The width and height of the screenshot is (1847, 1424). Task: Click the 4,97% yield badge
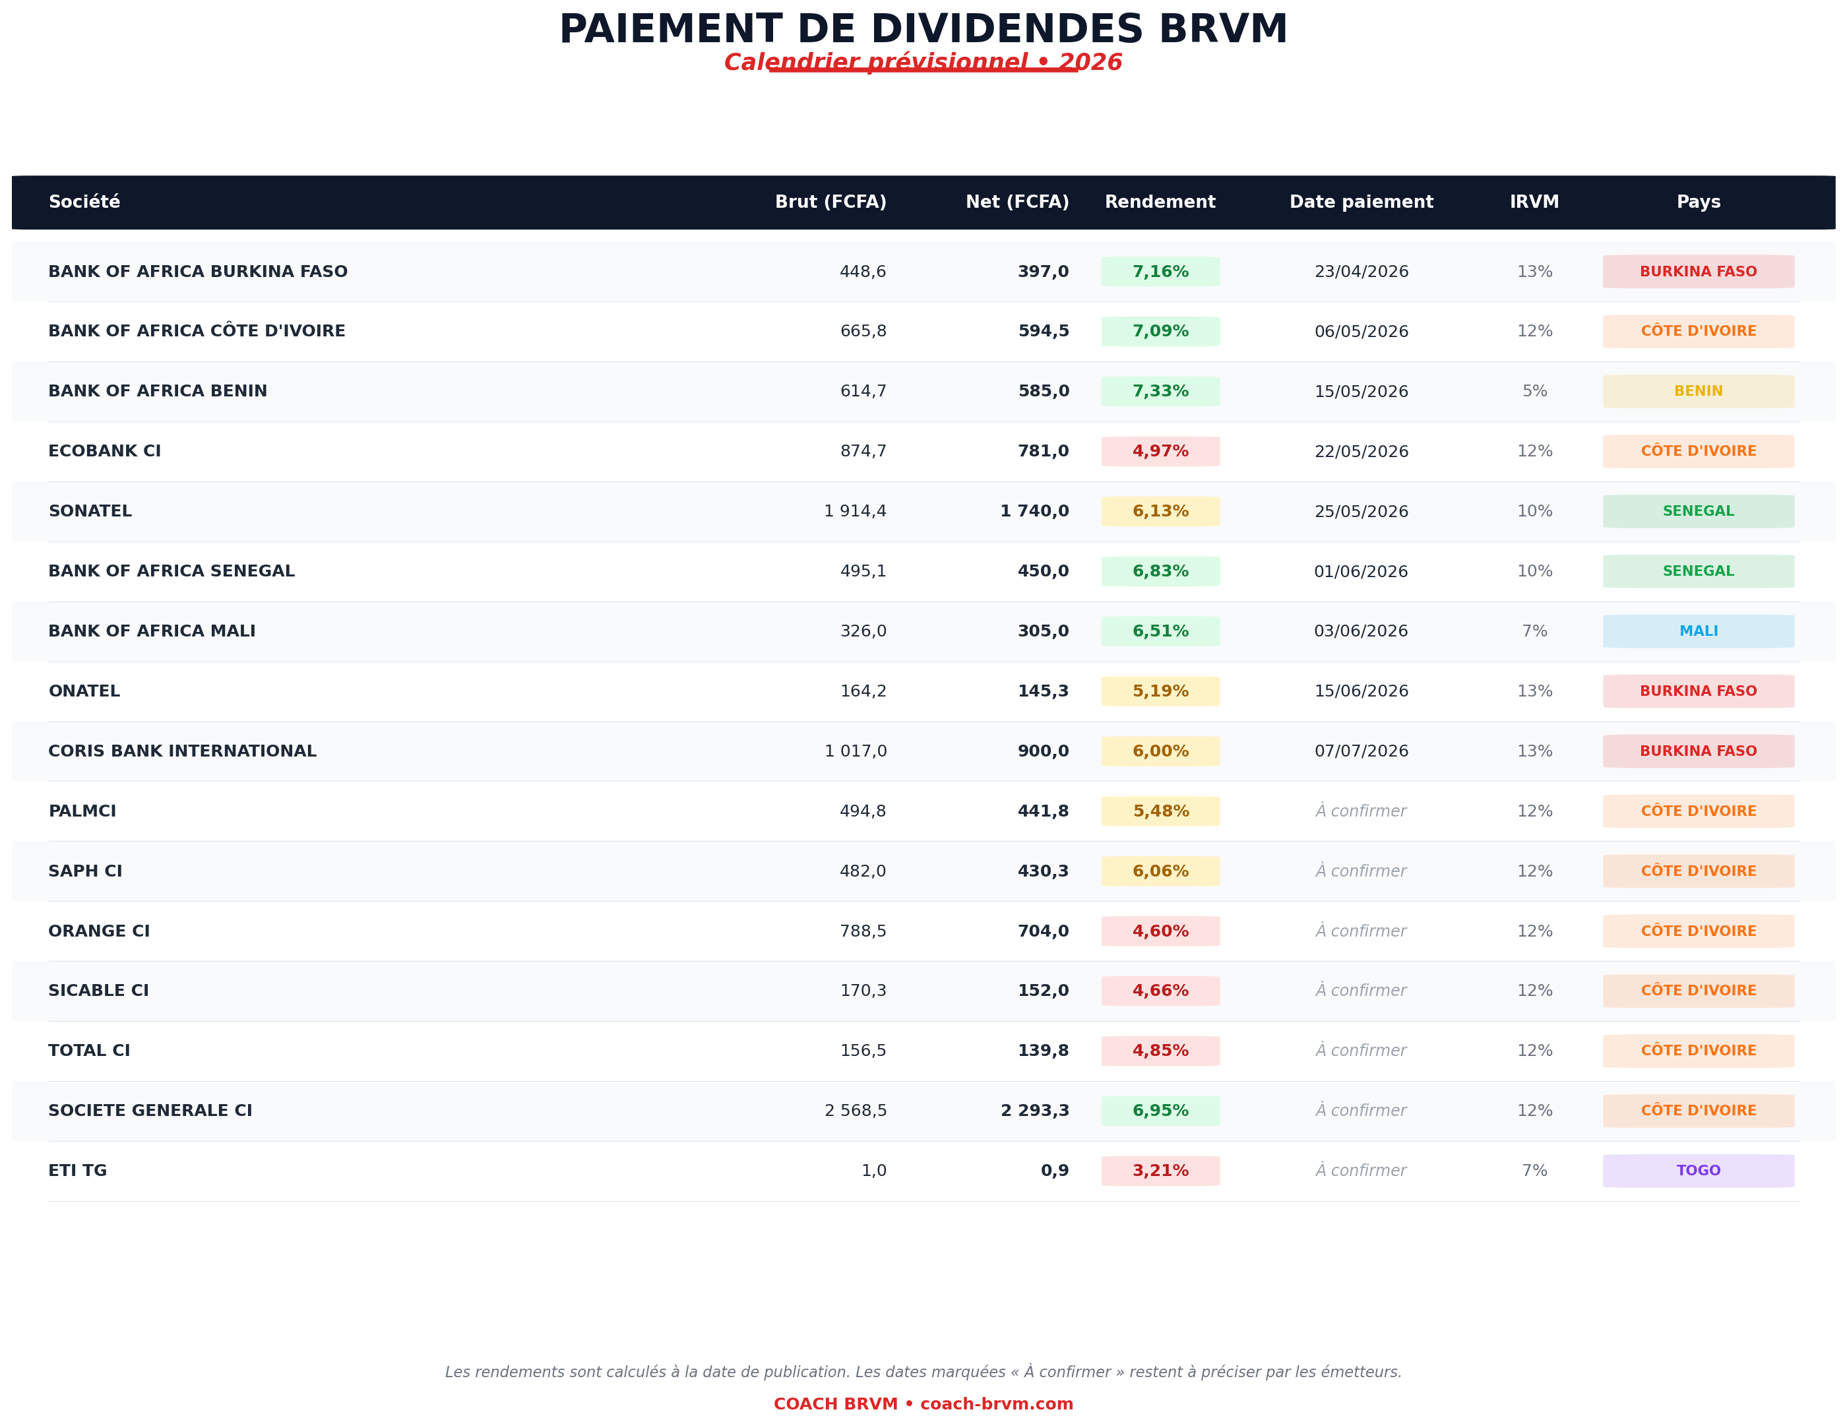(x=1160, y=452)
